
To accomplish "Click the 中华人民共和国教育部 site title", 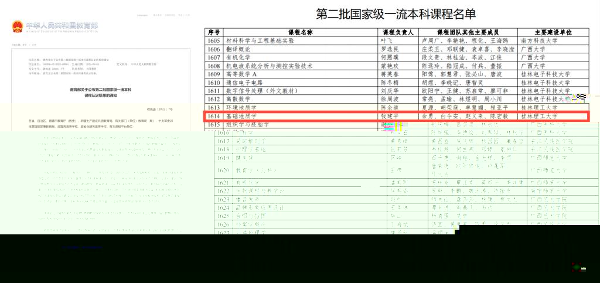I will [62, 26].
